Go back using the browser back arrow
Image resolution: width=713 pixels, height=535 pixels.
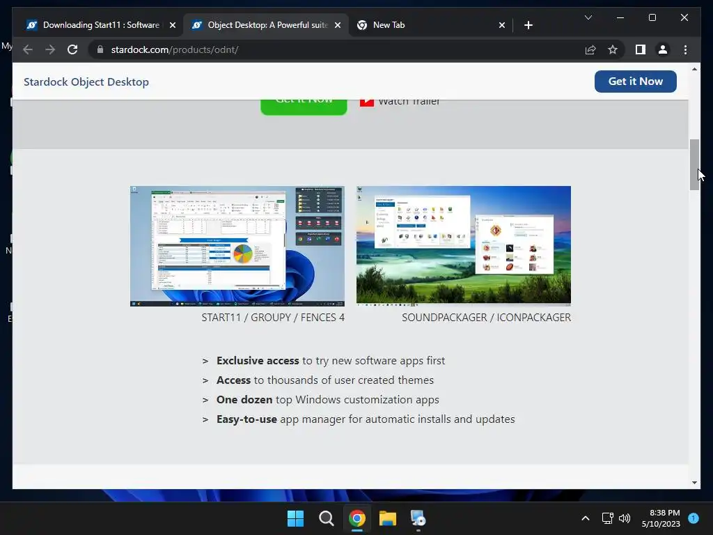(28, 49)
